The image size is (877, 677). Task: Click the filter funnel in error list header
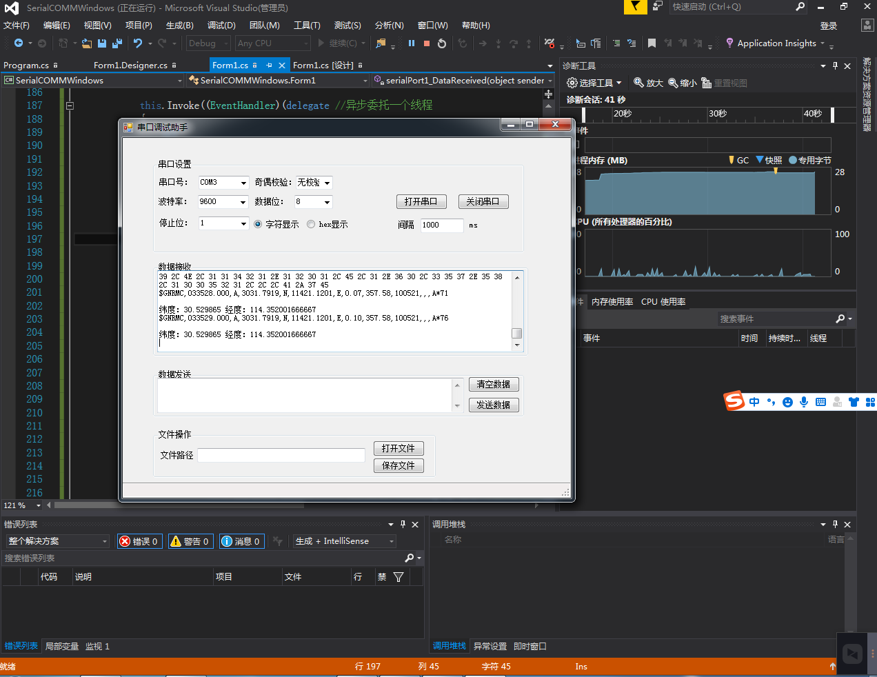click(399, 577)
